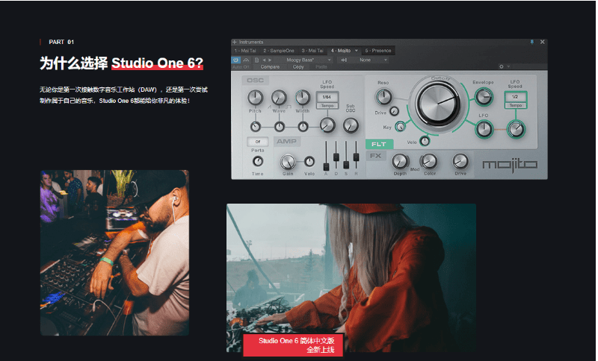
Task: Switch to the 5 - Presence tab
Action: coord(378,51)
